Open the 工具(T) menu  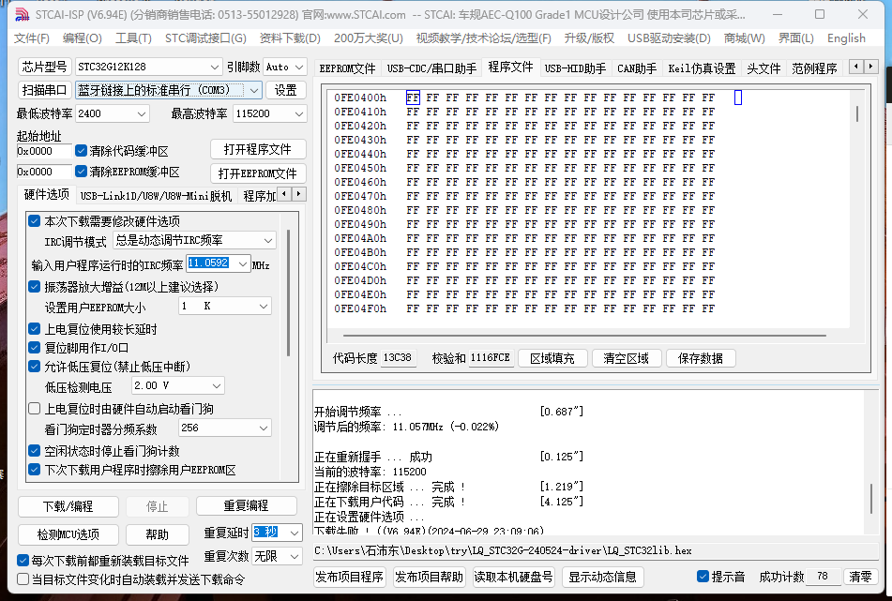(133, 38)
